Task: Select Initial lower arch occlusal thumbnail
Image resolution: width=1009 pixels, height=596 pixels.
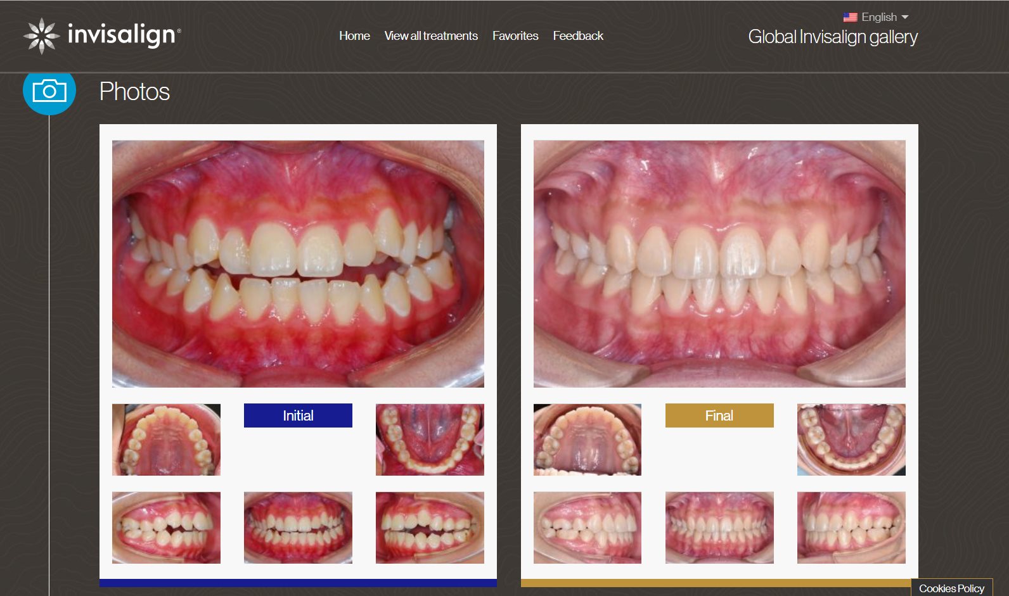Action: 430,440
